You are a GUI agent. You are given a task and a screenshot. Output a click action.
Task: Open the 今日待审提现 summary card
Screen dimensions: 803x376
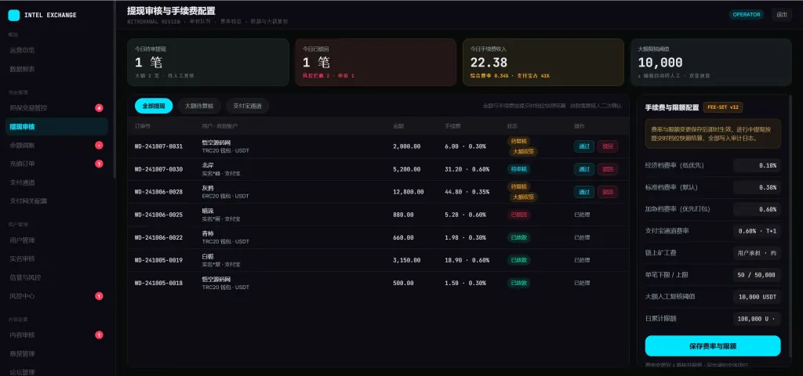pyautogui.click(x=208, y=63)
